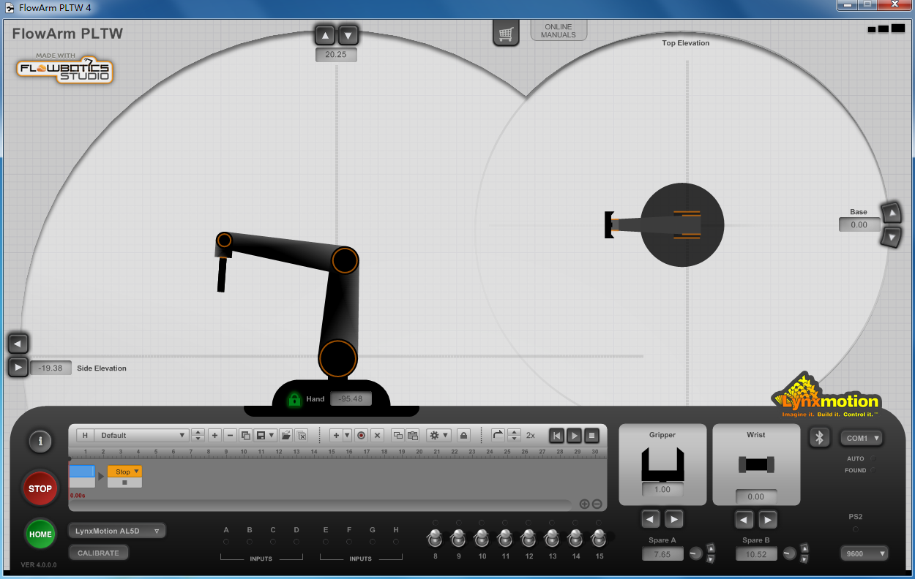The image size is (915, 579).
Task: Expand the LynxMotion AL5D robot selector
Action: point(117,531)
